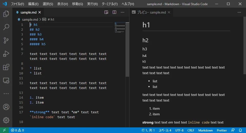246x133 pixels.
Task: Open the Accounts menu icon
Action: pos(6,107)
